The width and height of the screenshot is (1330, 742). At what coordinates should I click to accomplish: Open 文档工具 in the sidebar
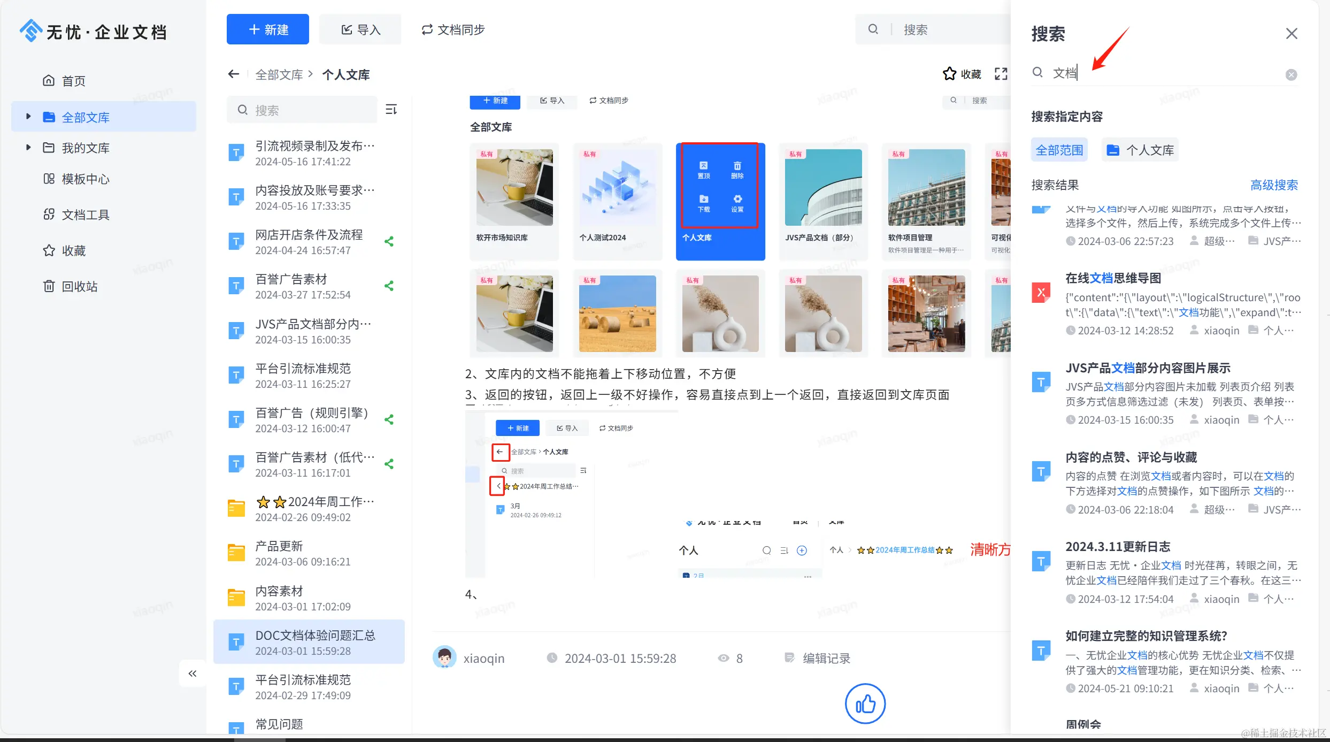click(x=85, y=215)
